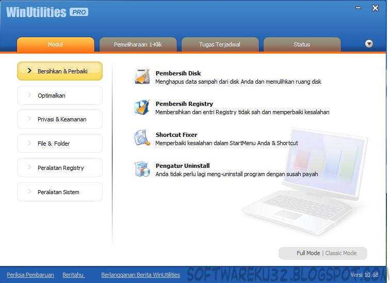This screenshot has height=283, width=390.
Task: Choose the Privasi & Keamanan category
Action: (60, 119)
